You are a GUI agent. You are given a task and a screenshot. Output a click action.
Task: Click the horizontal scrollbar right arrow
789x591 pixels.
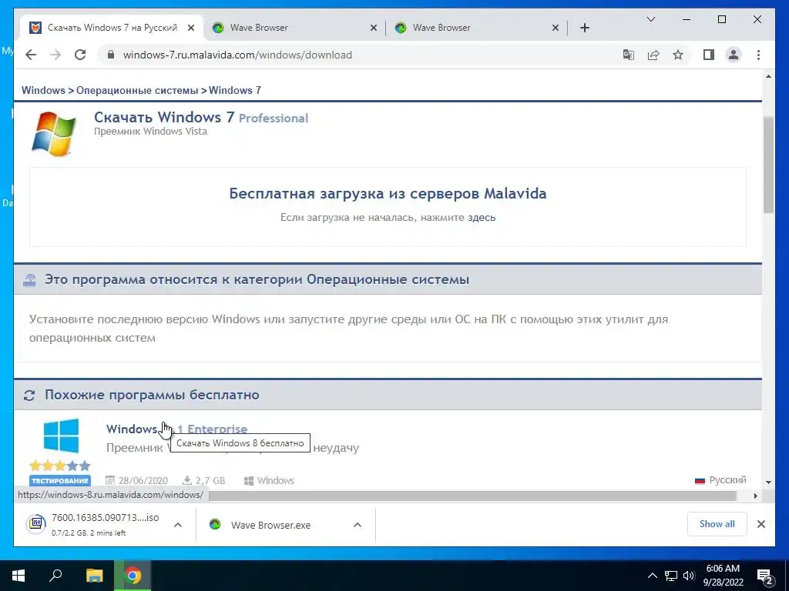(755, 496)
